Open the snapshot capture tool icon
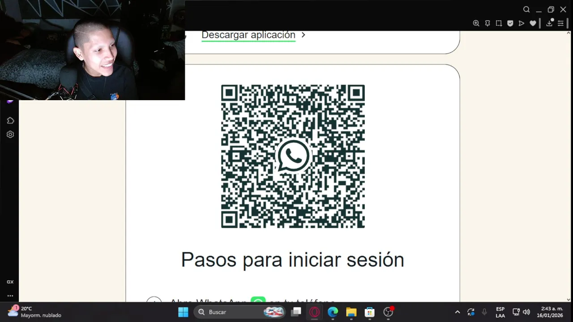 [x=499, y=23]
